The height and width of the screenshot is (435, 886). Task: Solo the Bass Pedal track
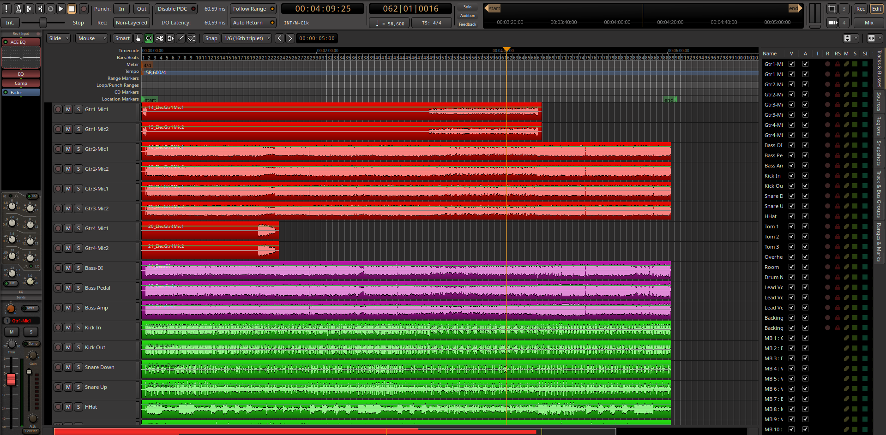tap(78, 288)
